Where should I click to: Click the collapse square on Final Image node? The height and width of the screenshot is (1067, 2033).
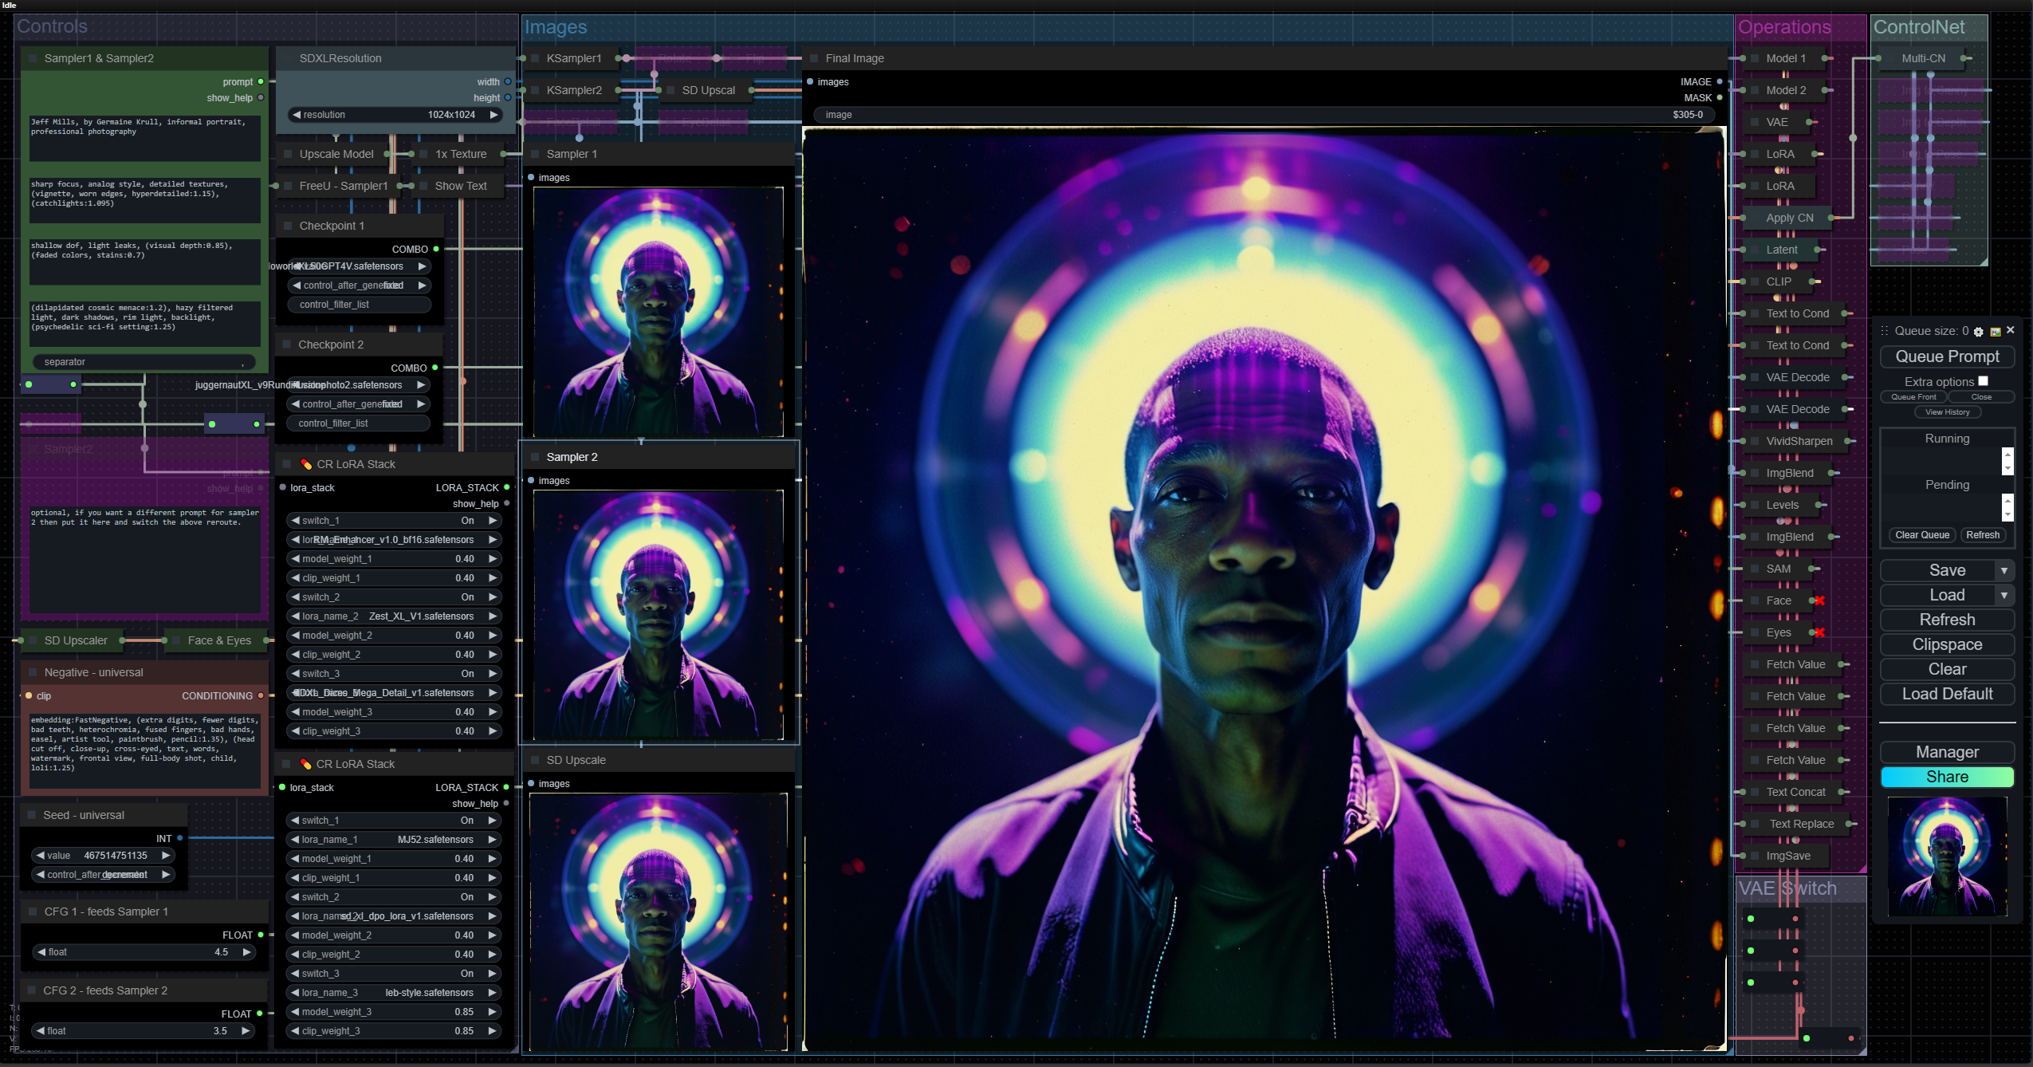click(x=814, y=58)
